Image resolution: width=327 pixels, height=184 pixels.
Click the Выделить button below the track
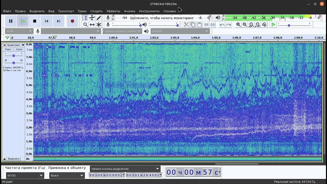[14, 159]
